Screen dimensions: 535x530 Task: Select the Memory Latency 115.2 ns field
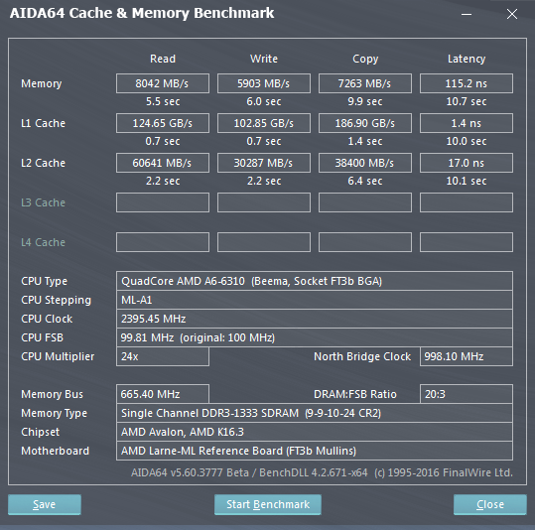point(467,83)
